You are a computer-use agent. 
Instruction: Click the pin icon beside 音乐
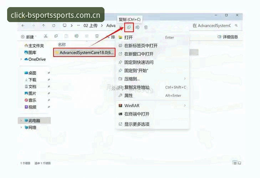[49, 100]
